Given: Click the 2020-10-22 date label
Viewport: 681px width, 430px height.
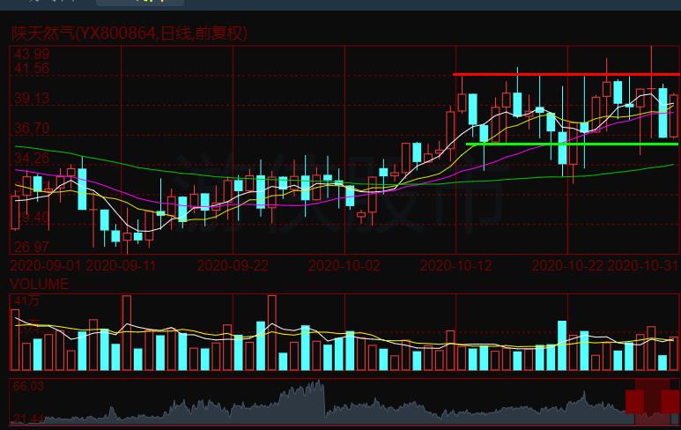Looking at the screenshot, I should [567, 265].
